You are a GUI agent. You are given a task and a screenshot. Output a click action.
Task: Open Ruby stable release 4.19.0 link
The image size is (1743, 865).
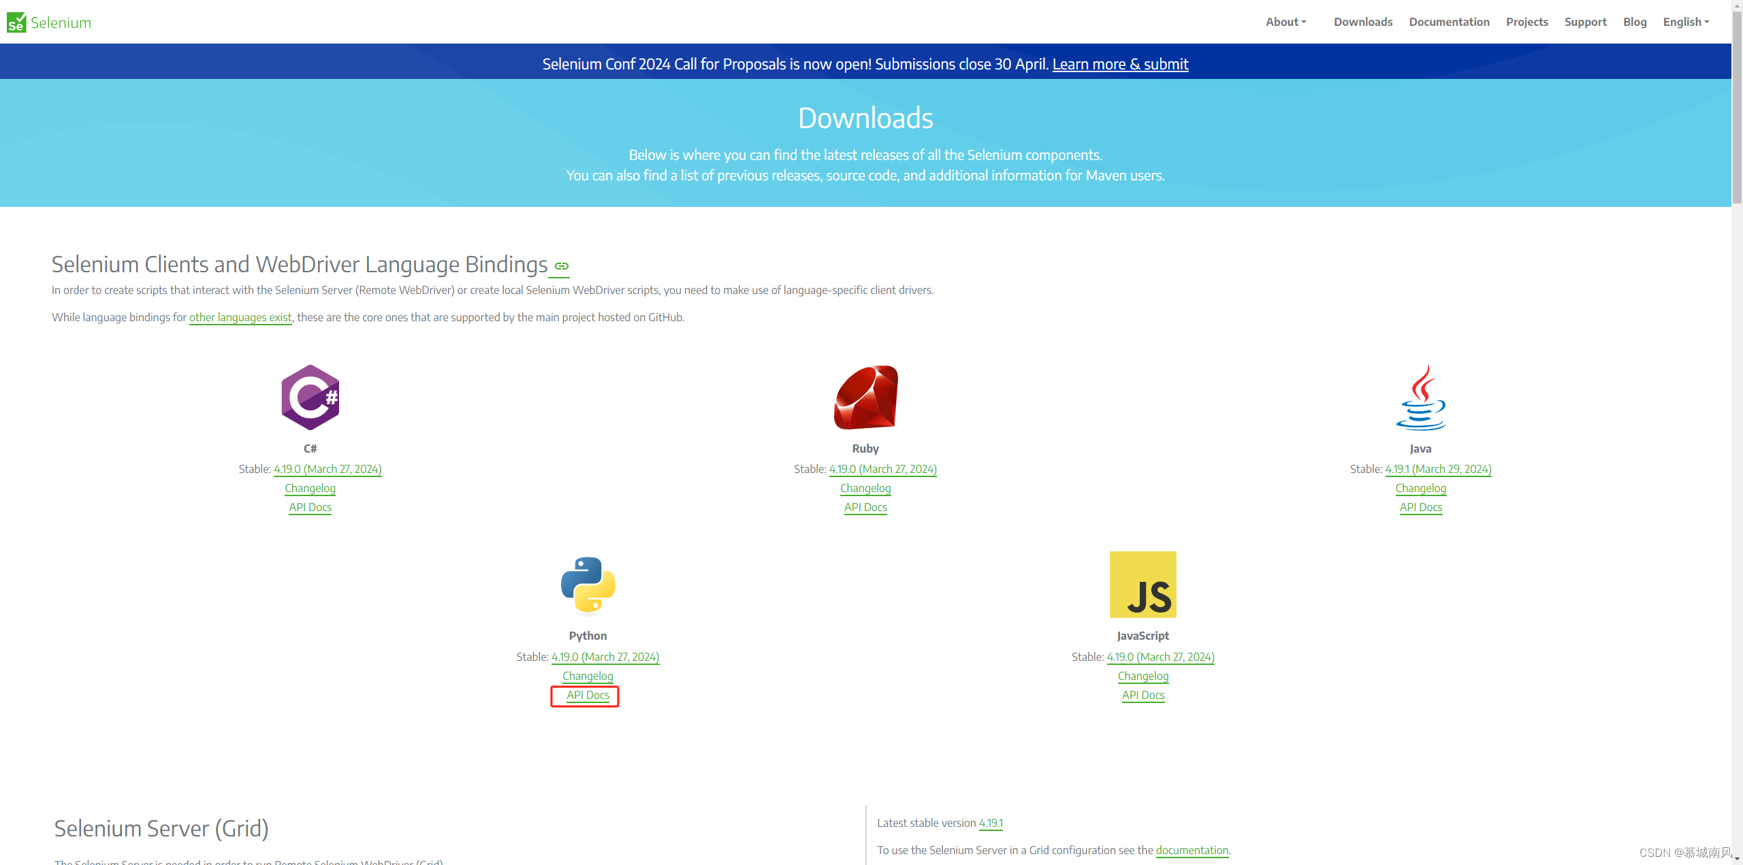click(883, 469)
